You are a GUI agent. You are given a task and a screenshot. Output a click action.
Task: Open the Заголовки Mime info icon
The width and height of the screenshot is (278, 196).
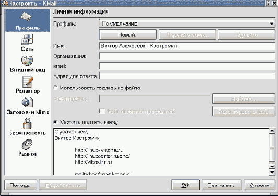click(28, 102)
